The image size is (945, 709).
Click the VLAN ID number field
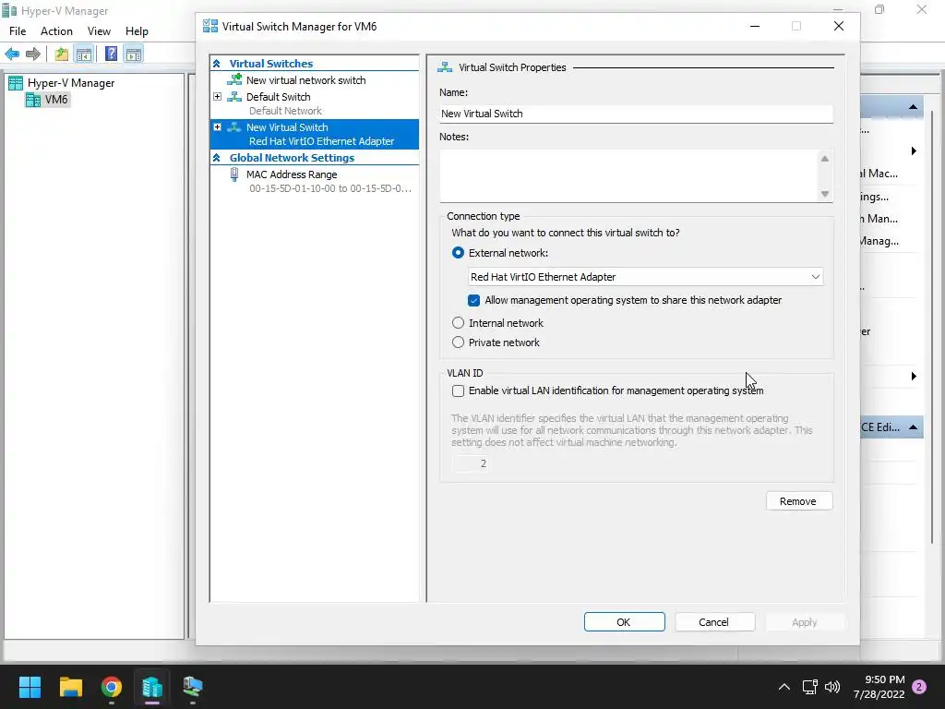pos(470,463)
